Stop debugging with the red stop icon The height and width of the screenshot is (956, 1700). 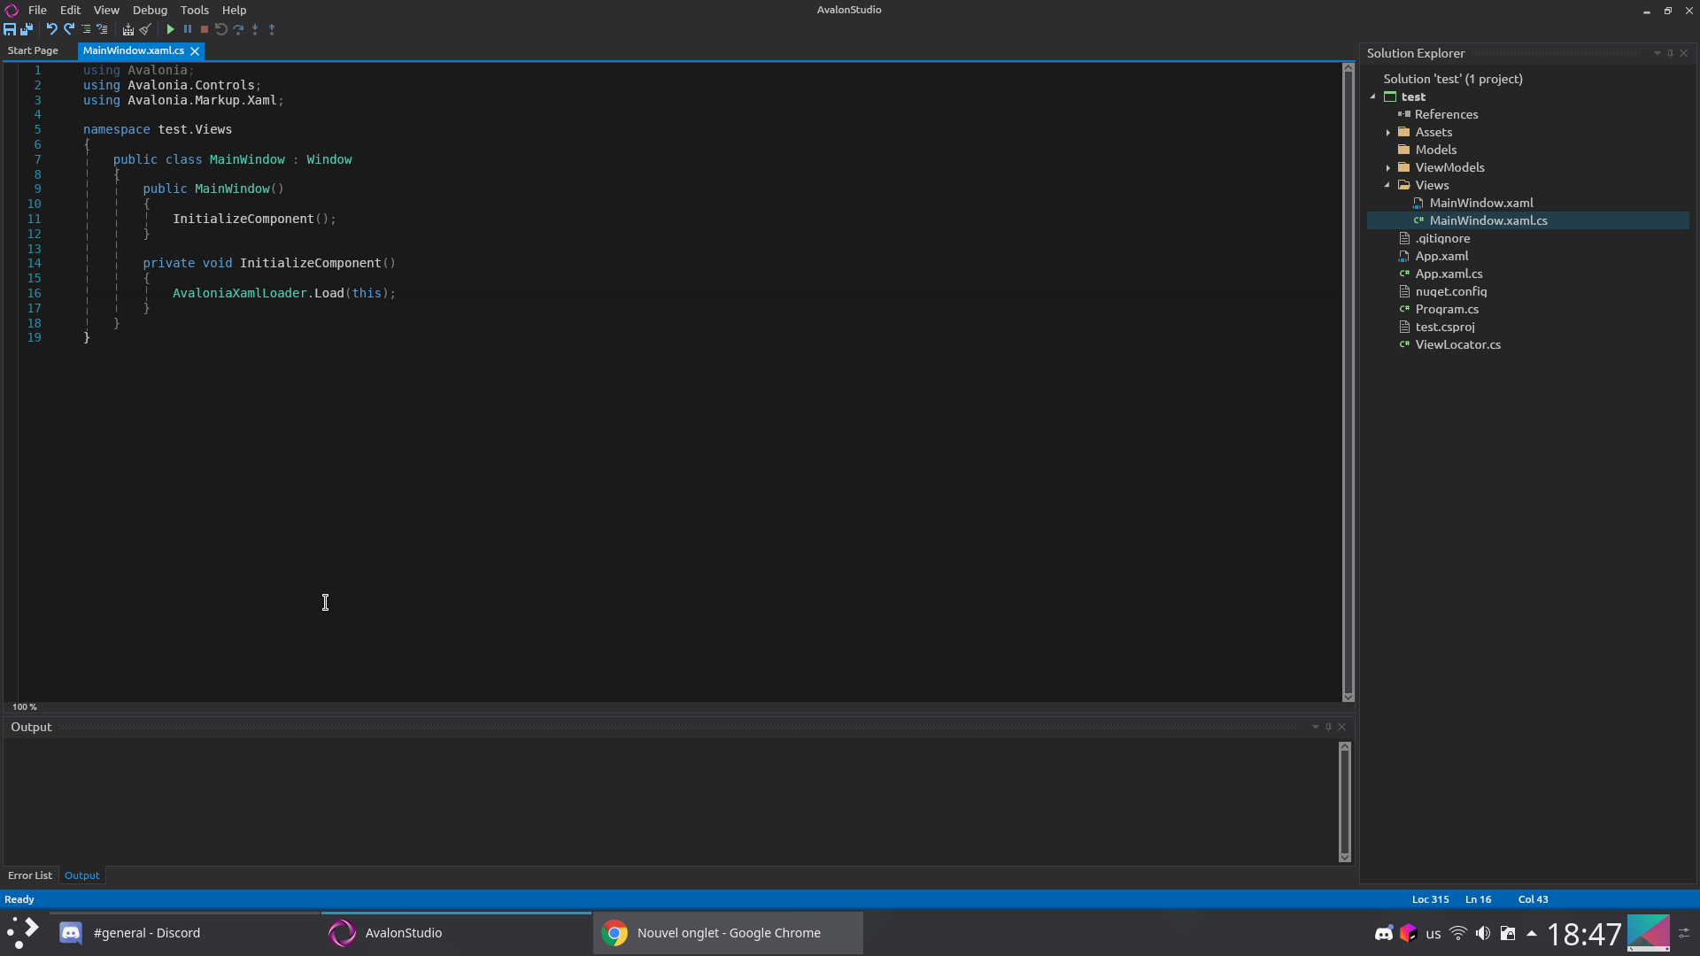click(x=205, y=29)
